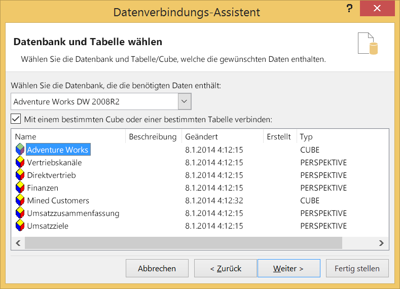Screen dimensions: 400x289
Task: Click the horizontal scrollbar thumb
Action: [x=184, y=243]
